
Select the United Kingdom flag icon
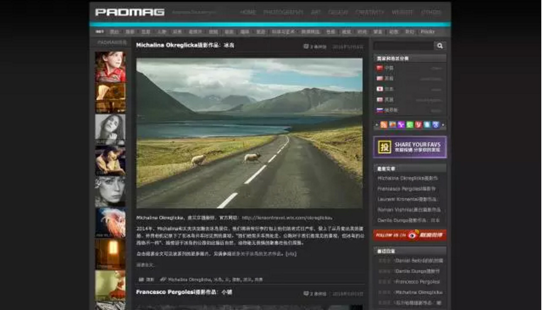click(x=380, y=100)
